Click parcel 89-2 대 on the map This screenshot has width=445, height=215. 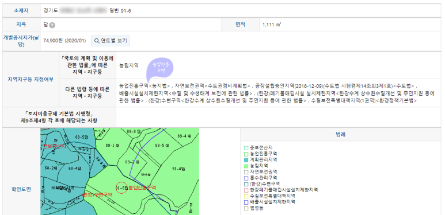click(132, 162)
